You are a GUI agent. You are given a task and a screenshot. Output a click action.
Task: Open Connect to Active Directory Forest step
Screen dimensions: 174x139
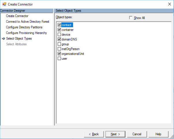tap(27, 22)
